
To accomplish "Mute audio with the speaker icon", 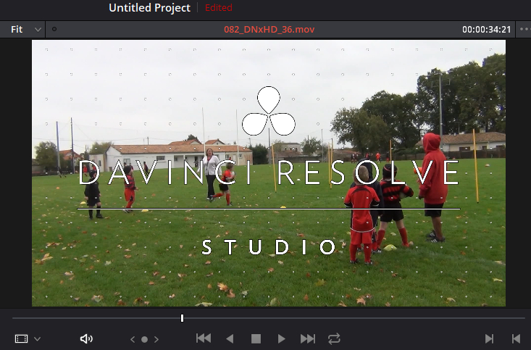I will coord(86,339).
